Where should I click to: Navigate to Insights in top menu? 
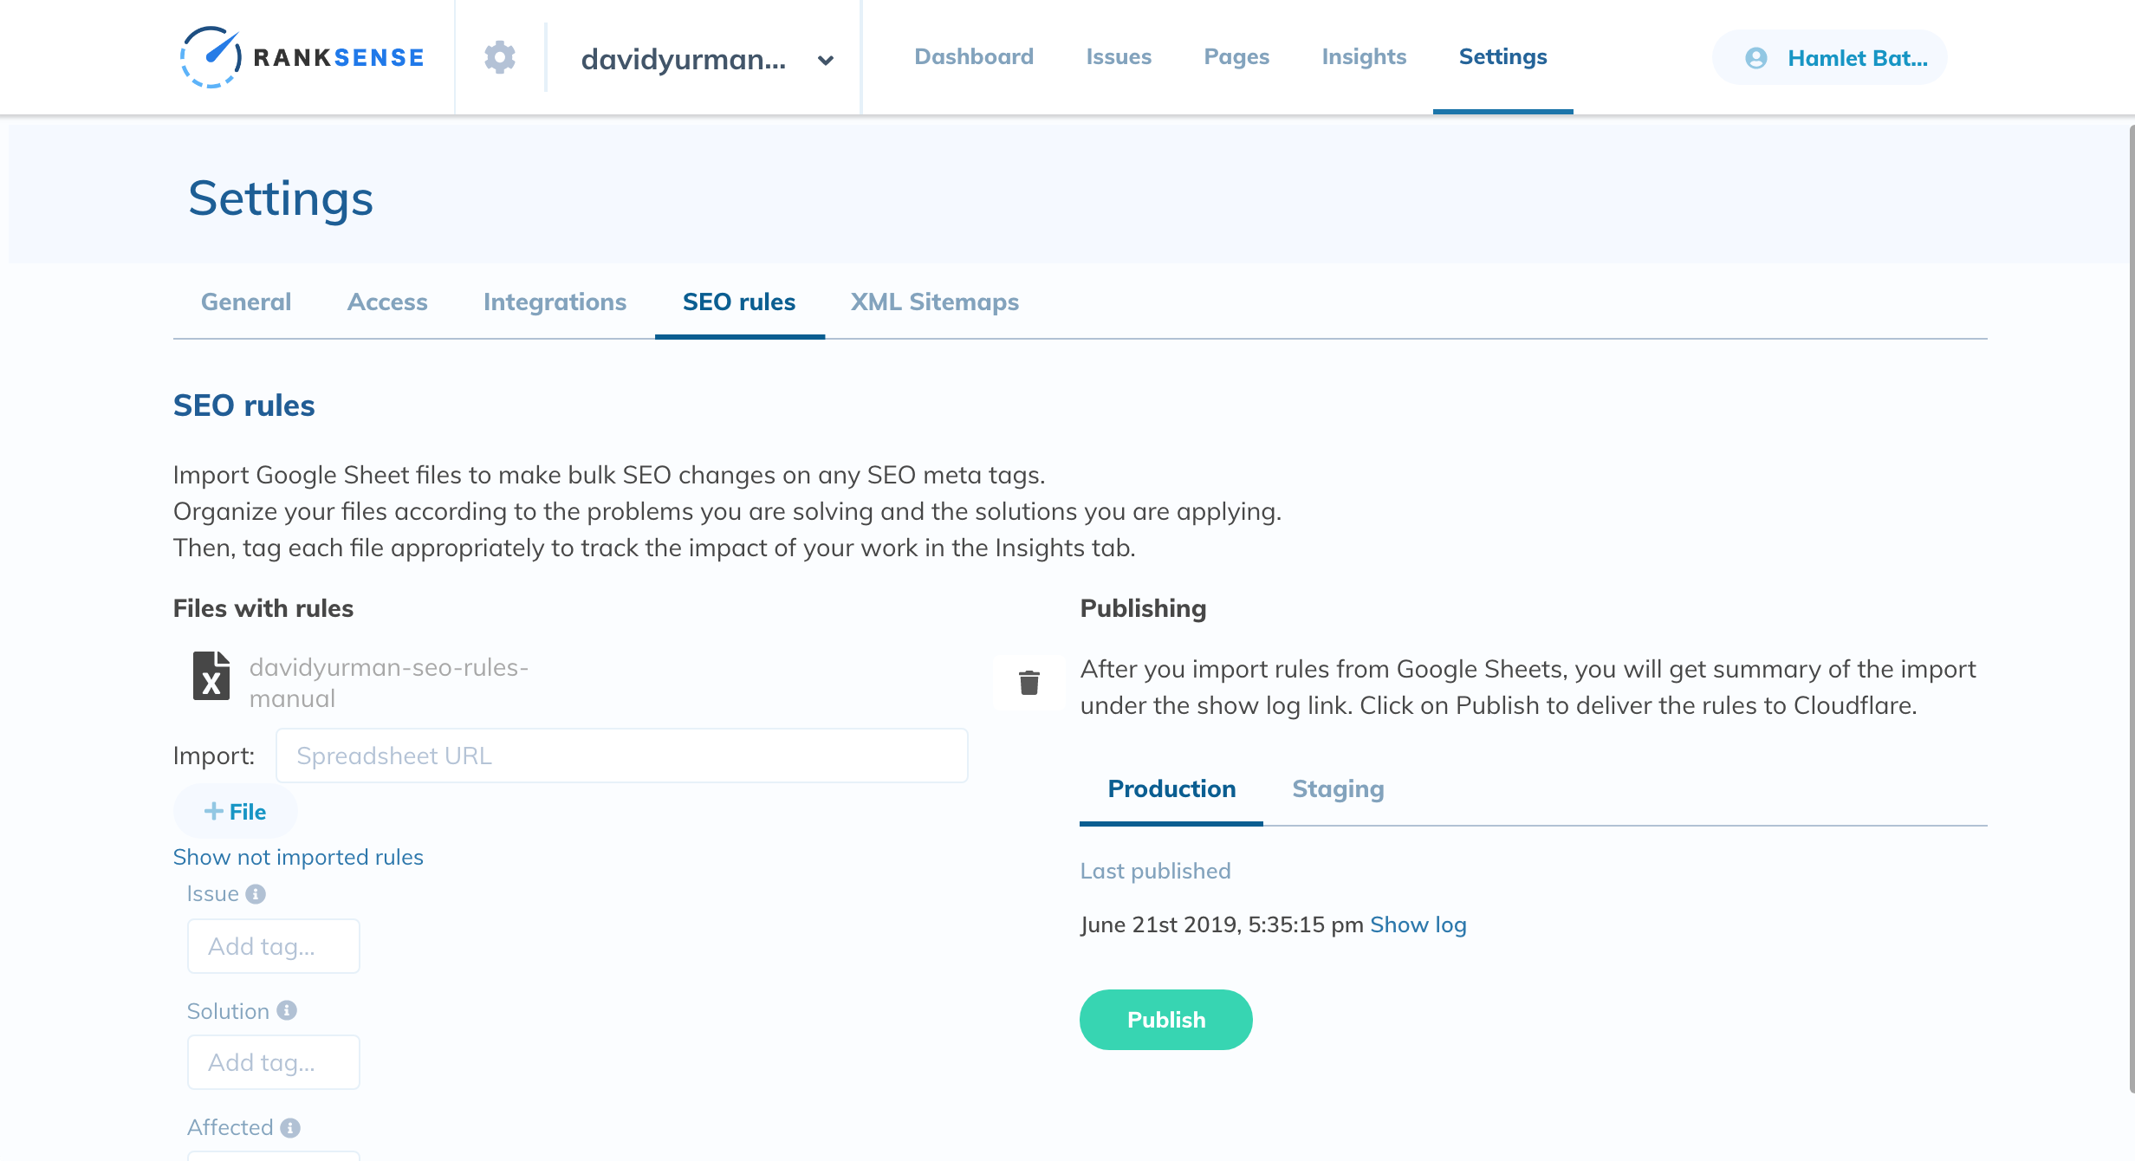[x=1364, y=56]
